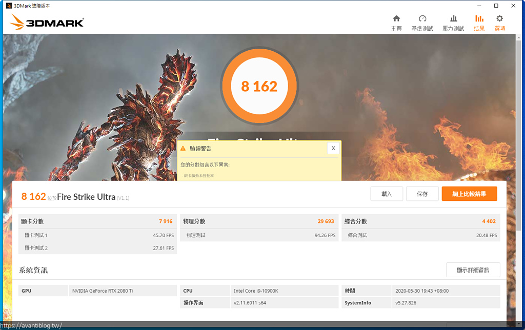525x330 pixels.
Task: Click the 顯示詳細資訊 show details button
Action: (x=473, y=270)
